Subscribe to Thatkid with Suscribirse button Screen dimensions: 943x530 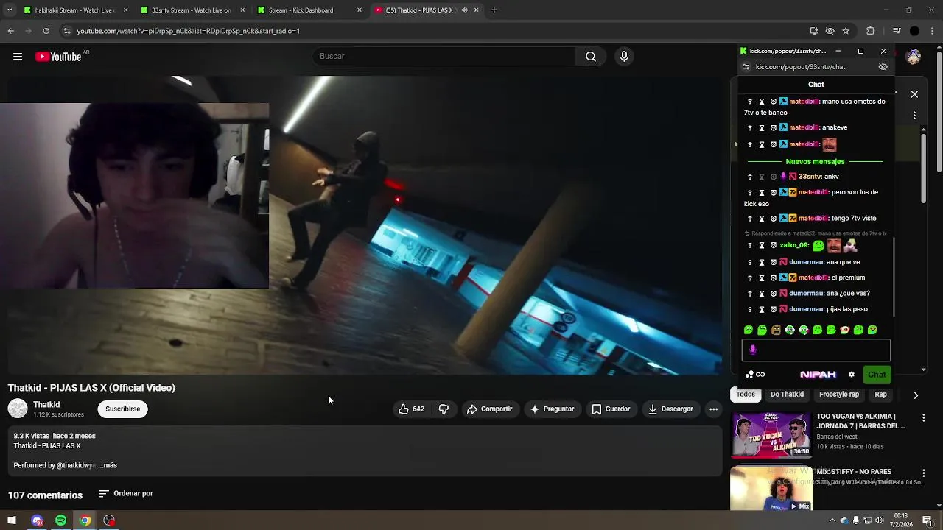[122, 409]
